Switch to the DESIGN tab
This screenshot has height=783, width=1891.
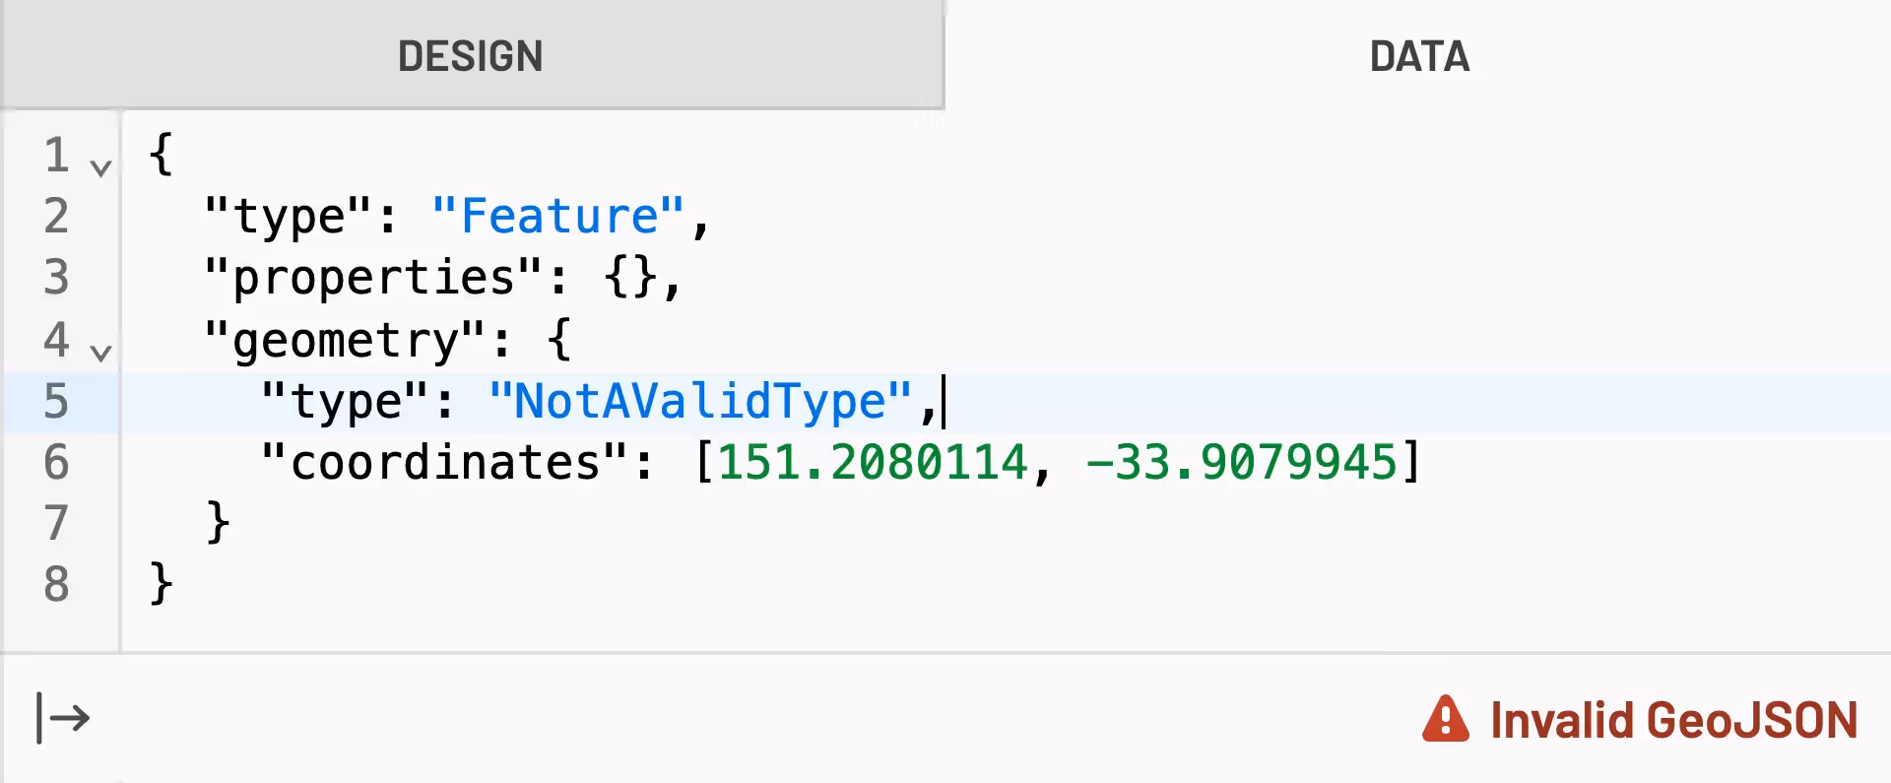click(470, 56)
